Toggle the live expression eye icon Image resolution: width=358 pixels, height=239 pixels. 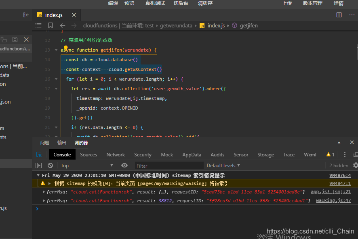(x=124, y=165)
